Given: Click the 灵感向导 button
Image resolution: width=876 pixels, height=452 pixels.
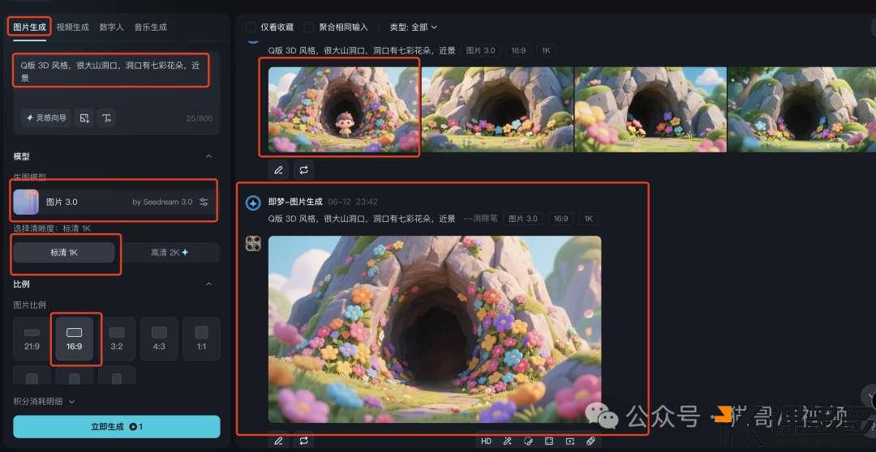Looking at the screenshot, I should (x=46, y=118).
